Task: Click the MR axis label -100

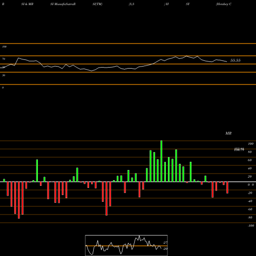Action: coord(251,226)
